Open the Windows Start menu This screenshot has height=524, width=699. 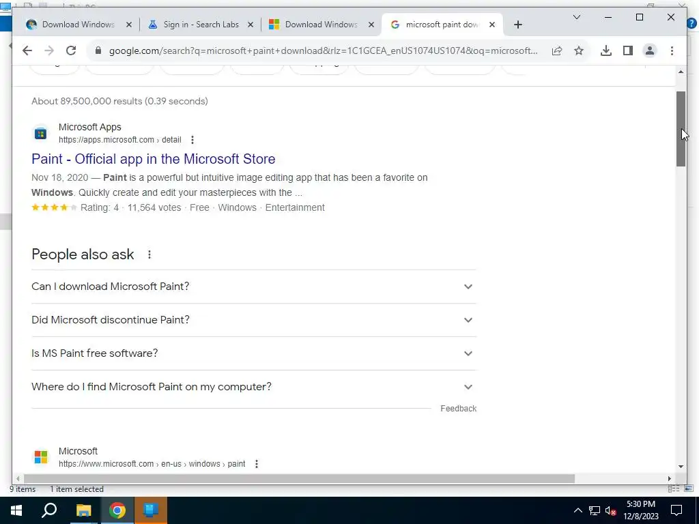16,510
